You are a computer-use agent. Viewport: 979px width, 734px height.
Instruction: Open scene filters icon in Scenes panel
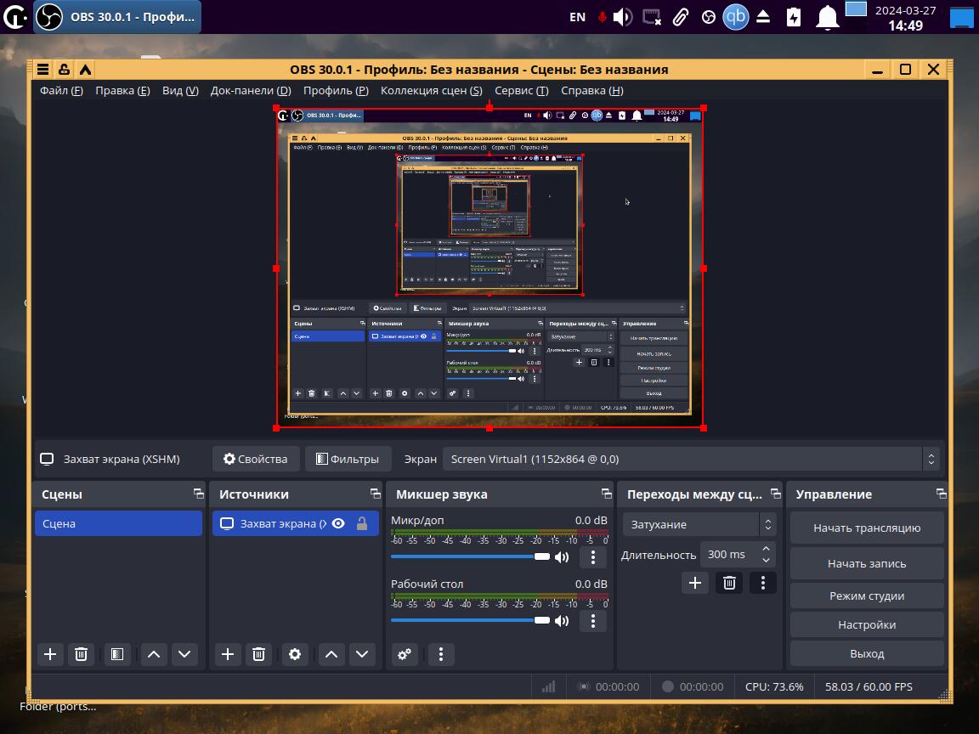pyautogui.click(x=117, y=654)
